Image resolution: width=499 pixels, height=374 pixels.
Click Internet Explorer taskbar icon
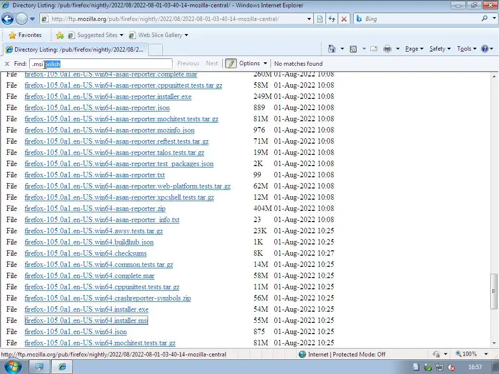point(62,367)
